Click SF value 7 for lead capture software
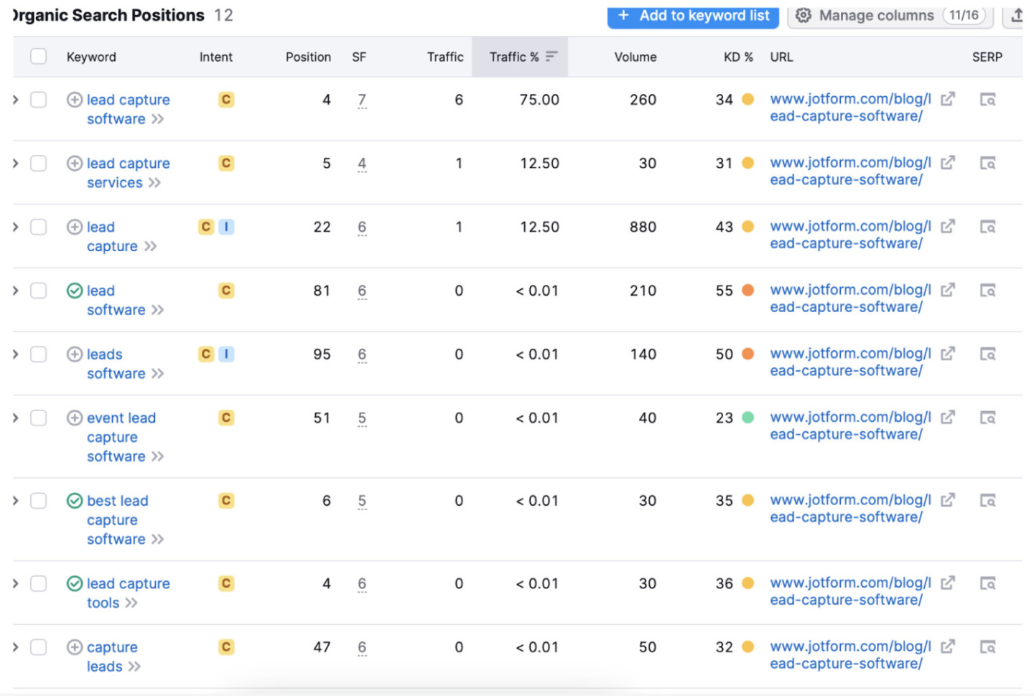 362,100
